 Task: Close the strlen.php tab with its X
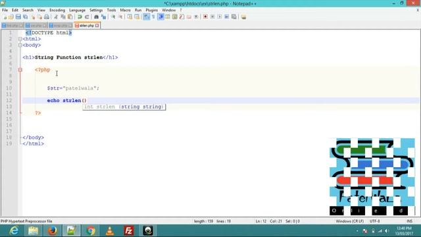pos(97,26)
